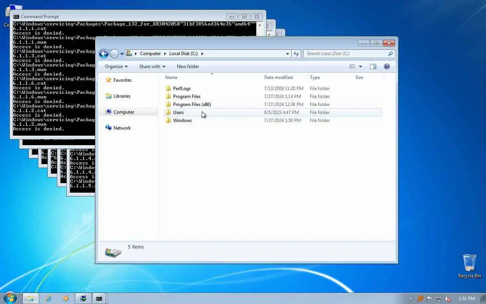Open the network status tray icon

click(439, 299)
